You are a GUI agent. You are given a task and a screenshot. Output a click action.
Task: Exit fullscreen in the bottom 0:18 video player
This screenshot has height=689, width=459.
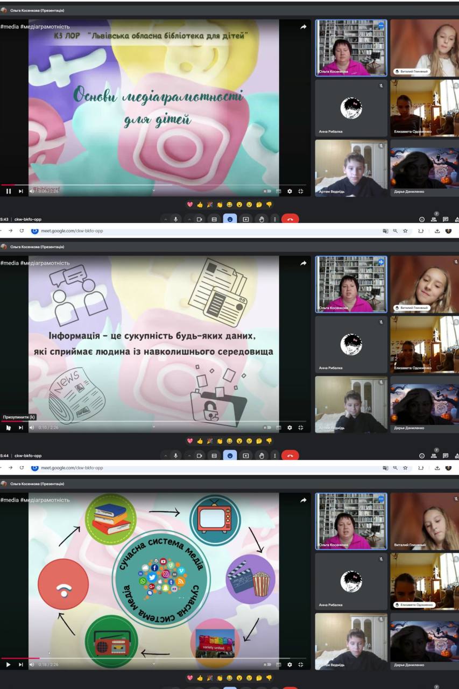click(301, 665)
